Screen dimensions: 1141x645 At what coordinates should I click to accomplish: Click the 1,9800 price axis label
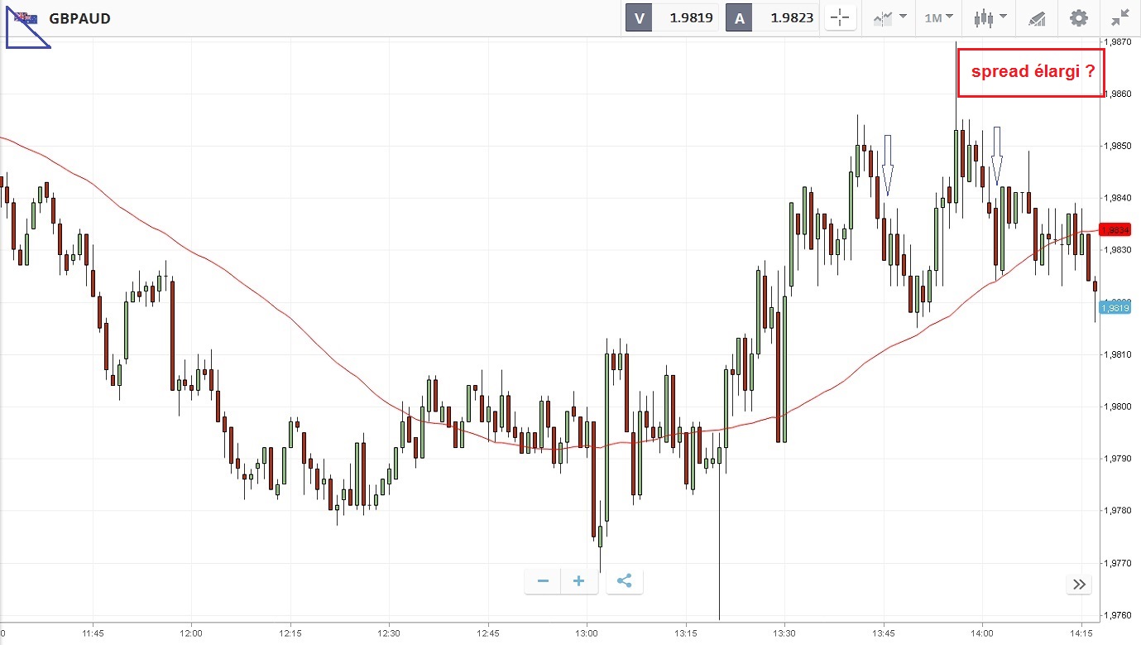tap(1116, 407)
